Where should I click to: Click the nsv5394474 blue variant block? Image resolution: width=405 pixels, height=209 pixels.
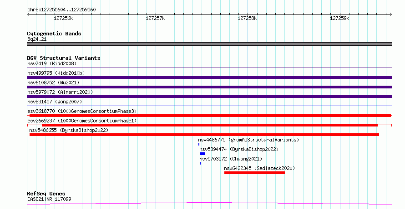click(202, 154)
